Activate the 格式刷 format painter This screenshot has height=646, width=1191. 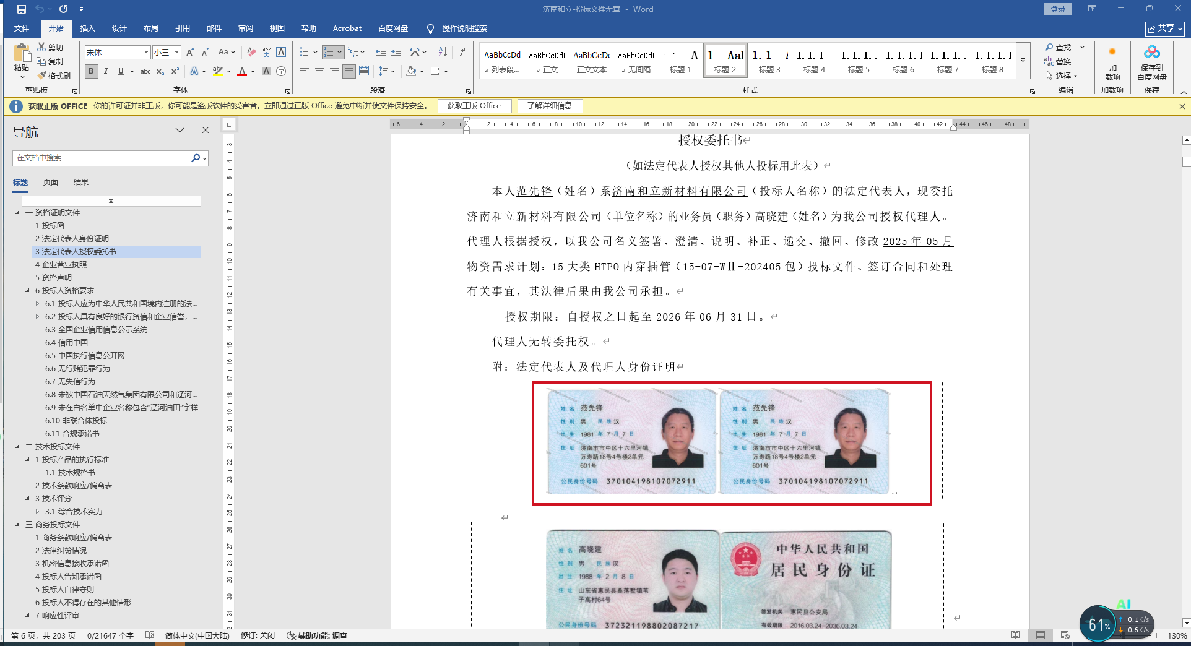54,75
